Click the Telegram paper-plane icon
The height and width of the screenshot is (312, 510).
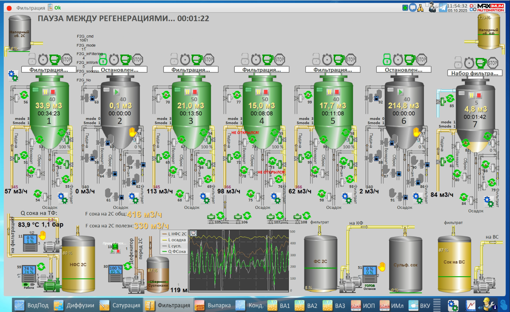(443, 8)
